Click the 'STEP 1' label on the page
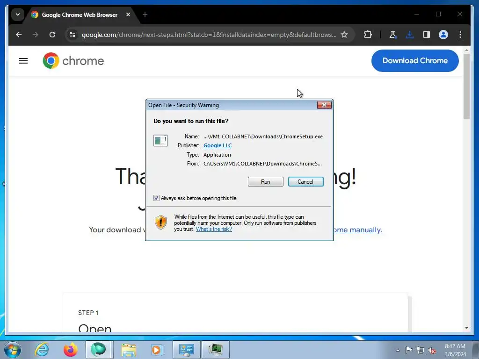The width and height of the screenshot is (479, 359). (x=88, y=313)
